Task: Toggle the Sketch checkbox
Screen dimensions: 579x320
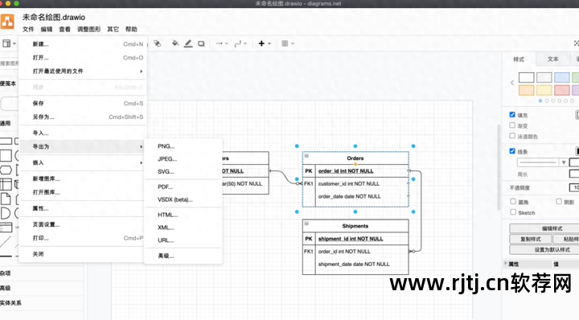Action: (x=513, y=212)
